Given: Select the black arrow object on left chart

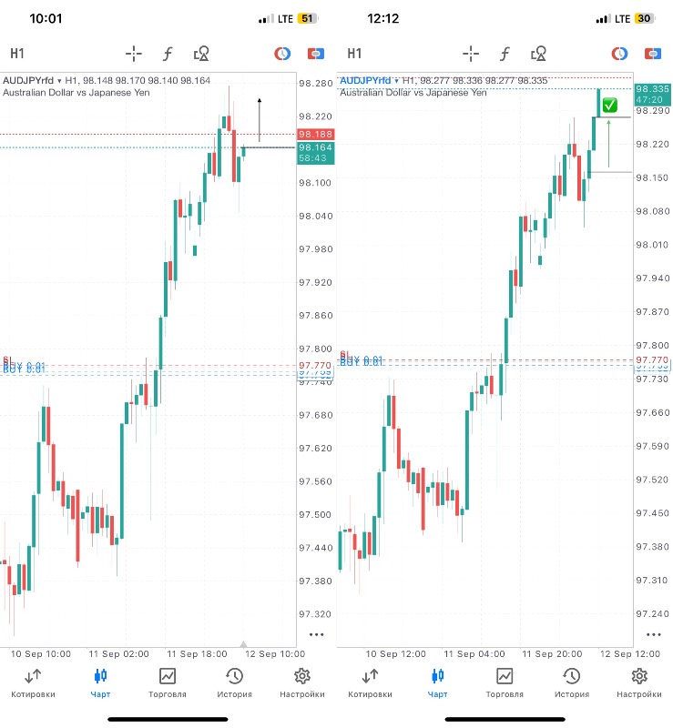Looking at the screenshot, I should pos(260,118).
